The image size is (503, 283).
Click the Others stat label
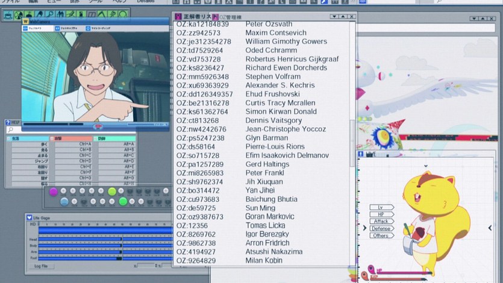[x=381, y=235]
